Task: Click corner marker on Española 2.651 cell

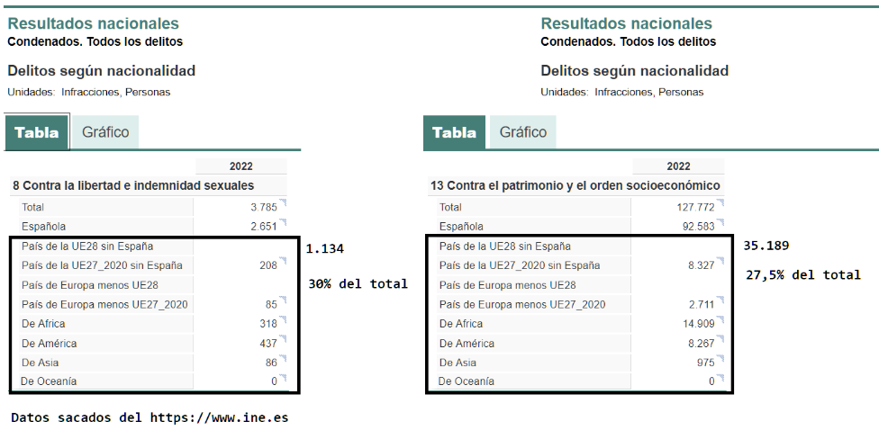Action: 283,222
